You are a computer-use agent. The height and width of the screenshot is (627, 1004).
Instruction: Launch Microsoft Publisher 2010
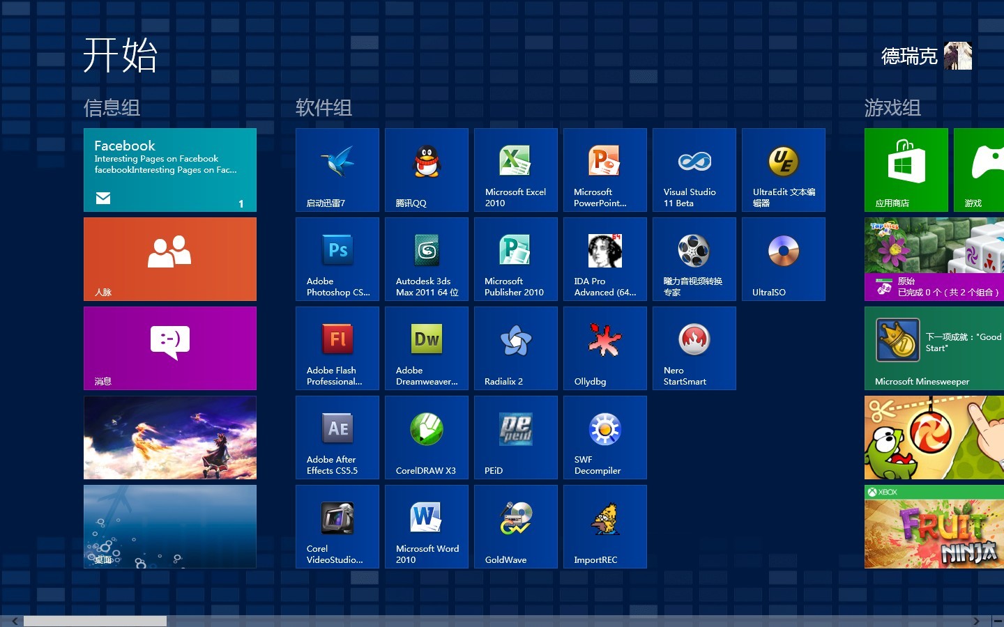point(516,259)
